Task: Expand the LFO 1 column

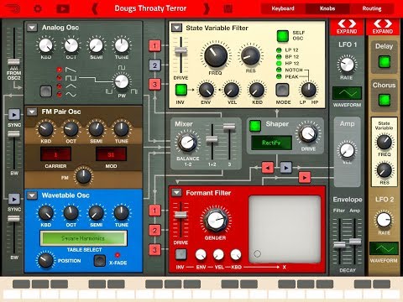Action: (347, 27)
